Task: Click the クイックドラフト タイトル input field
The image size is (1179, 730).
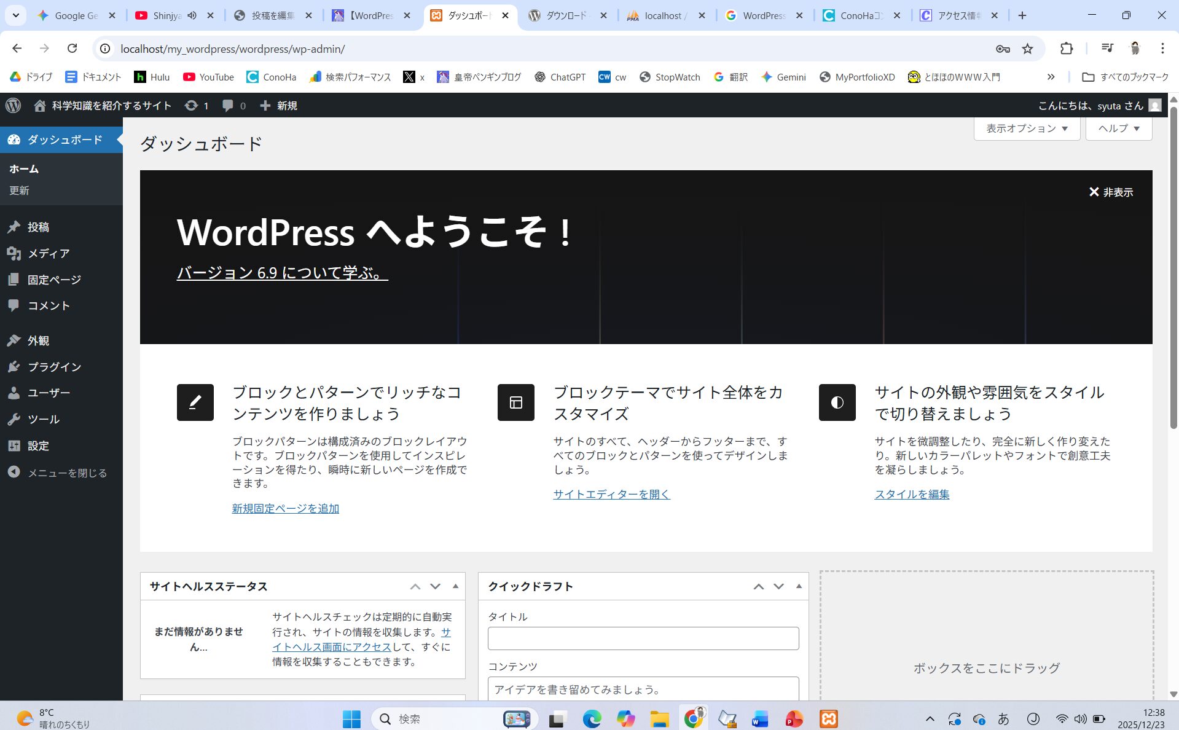Action: pos(643,638)
